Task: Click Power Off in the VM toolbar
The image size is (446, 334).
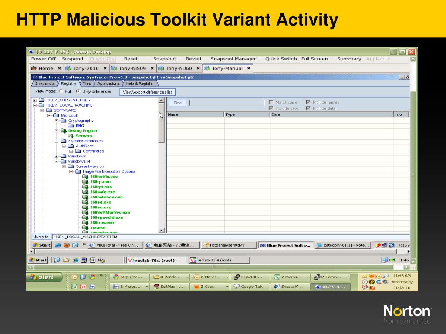Action: coord(44,59)
